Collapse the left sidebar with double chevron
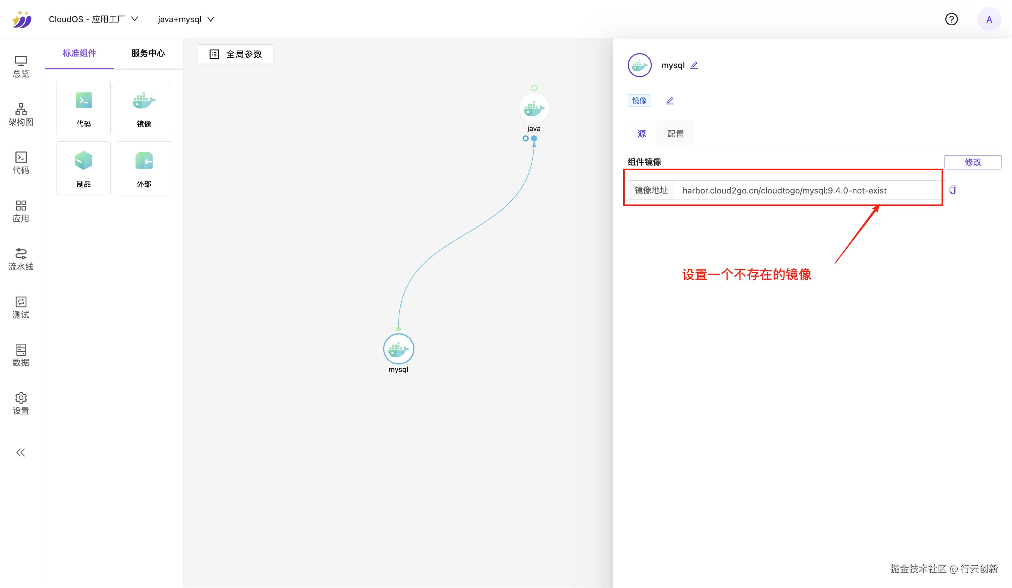 [21, 453]
